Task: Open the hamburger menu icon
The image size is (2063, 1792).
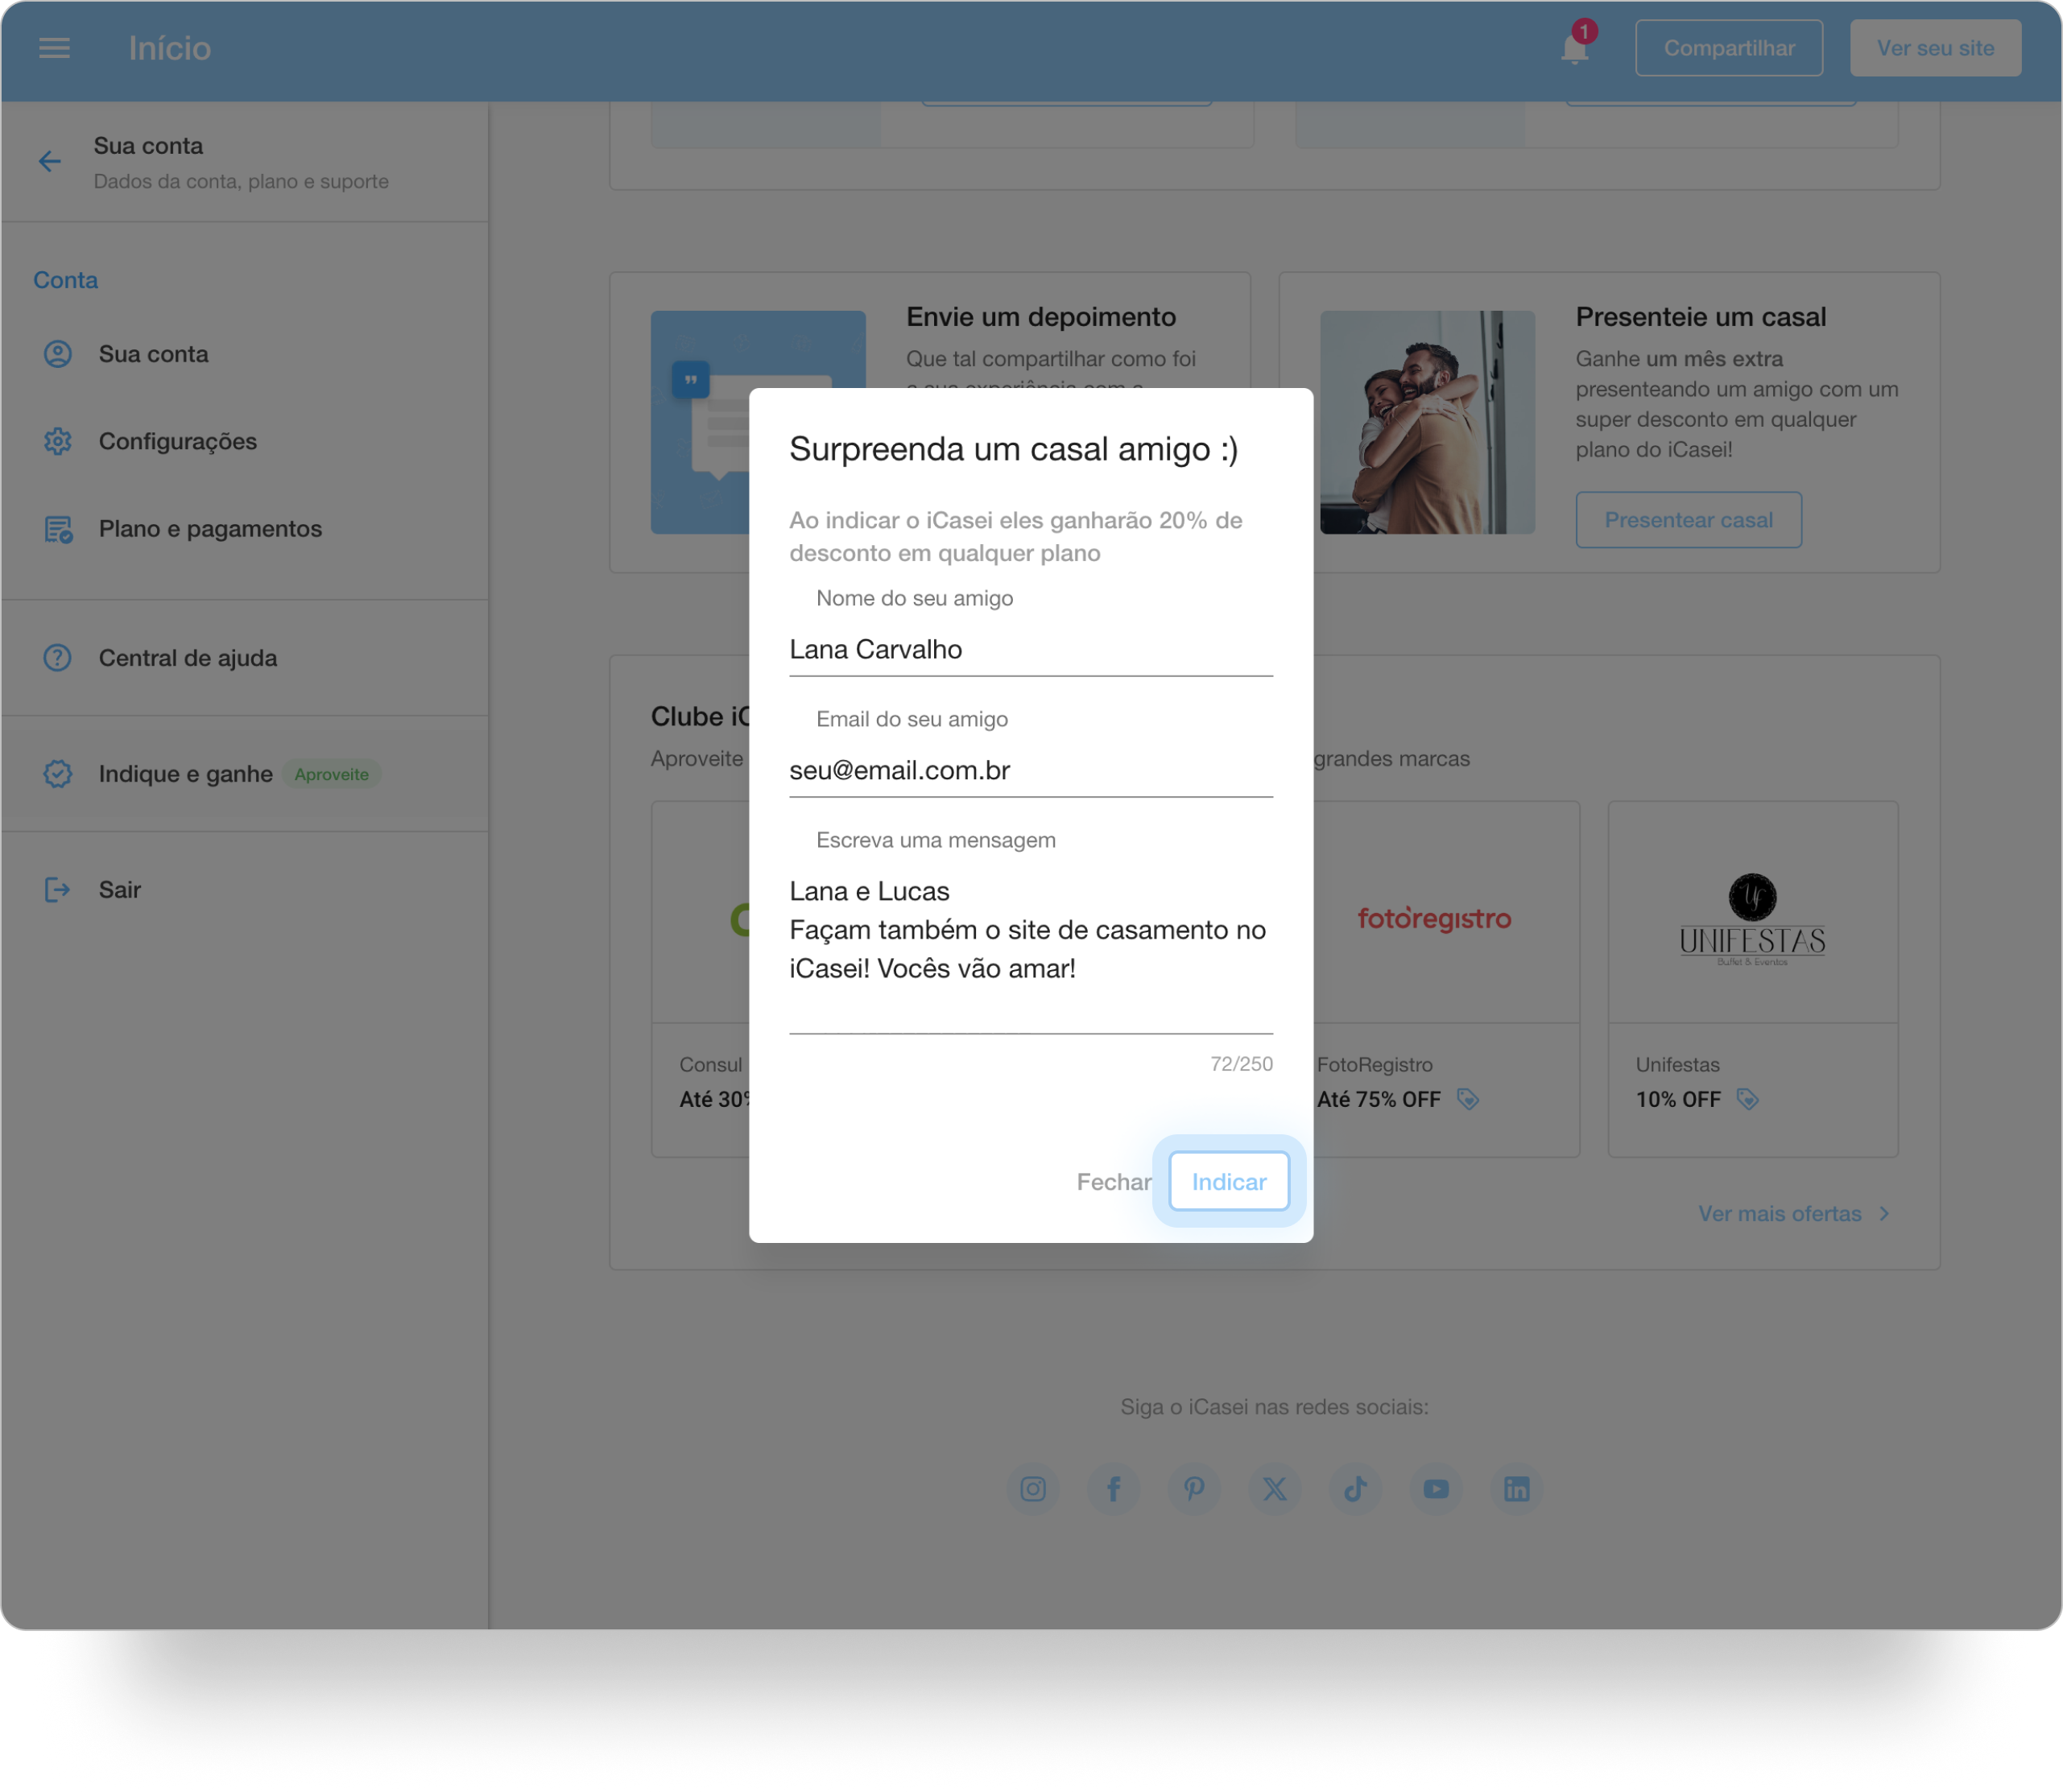Action: (x=54, y=48)
